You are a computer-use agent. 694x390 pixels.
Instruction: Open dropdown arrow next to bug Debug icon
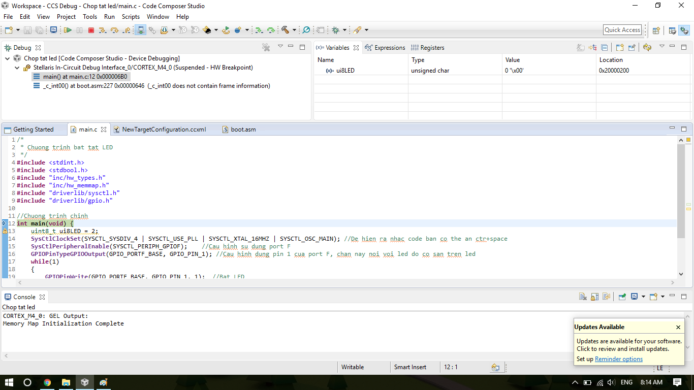(344, 30)
